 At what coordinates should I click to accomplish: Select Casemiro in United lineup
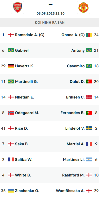[x=76, y=66]
